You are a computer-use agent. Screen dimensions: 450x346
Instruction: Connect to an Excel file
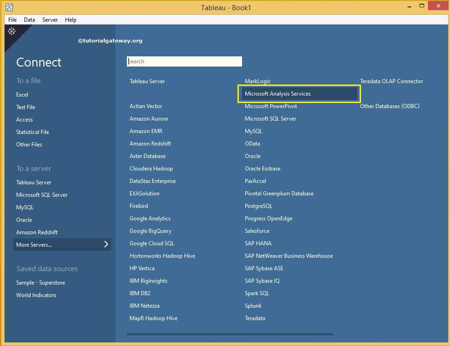pos(22,94)
